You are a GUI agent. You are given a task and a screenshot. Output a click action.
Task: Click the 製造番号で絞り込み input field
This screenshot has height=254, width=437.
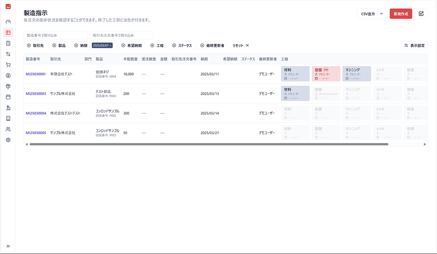pos(55,35)
